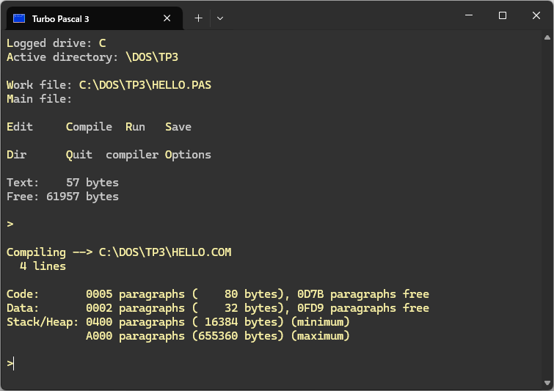Close the terminal window
The image size is (554, 391).
tap(536, 15)
